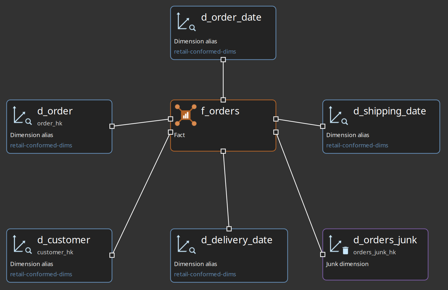The height and width of the screenshot is (290, 448).
Task: Click the connector port on d_order_date bottom
Action: click(223, 60)
